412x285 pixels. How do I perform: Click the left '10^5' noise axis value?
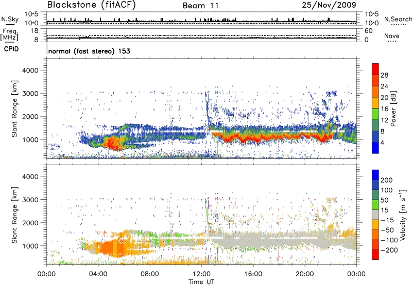[32, 14]
